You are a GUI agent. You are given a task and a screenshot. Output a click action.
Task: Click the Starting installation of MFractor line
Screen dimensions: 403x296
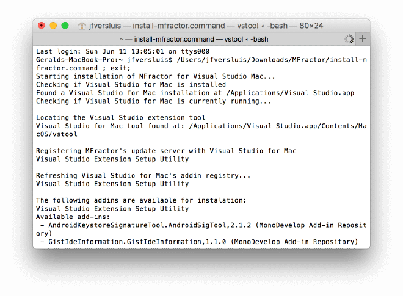(x=156, y=76)
